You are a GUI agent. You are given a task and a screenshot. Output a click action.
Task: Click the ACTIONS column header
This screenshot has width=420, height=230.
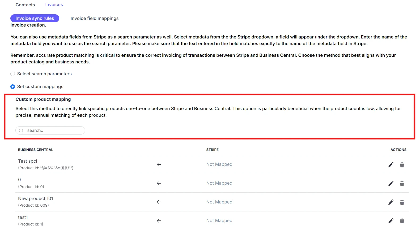click(398, 150)
